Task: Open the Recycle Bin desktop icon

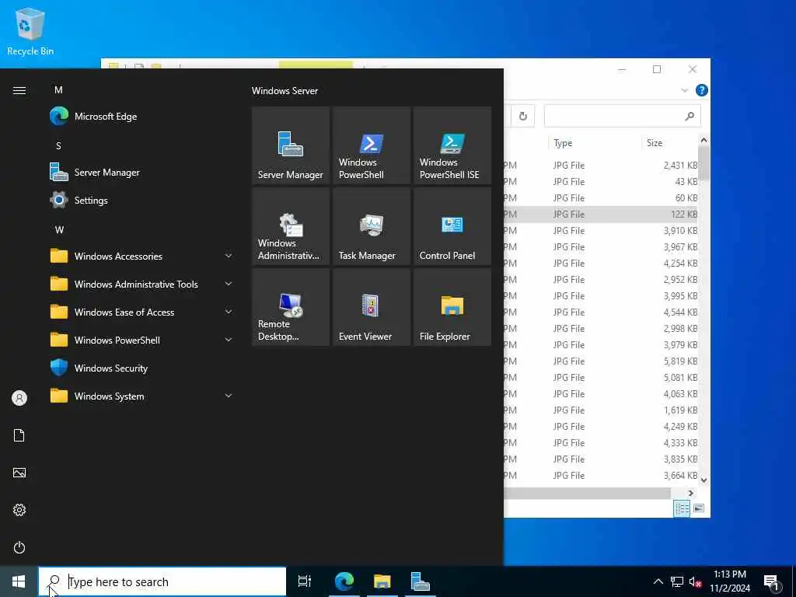Action: [x=30, y=31]
